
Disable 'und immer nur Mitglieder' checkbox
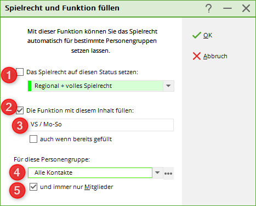point(33,187)
